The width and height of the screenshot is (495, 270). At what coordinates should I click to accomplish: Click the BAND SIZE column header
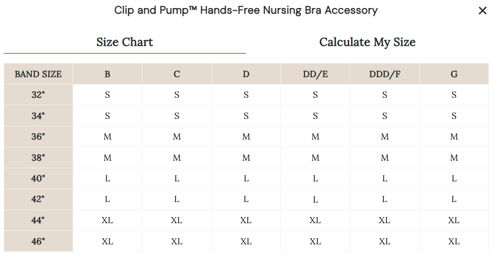click(38, 74)
